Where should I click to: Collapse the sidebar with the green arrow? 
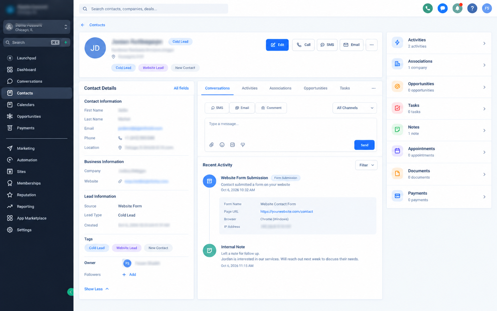click(71, 292)
